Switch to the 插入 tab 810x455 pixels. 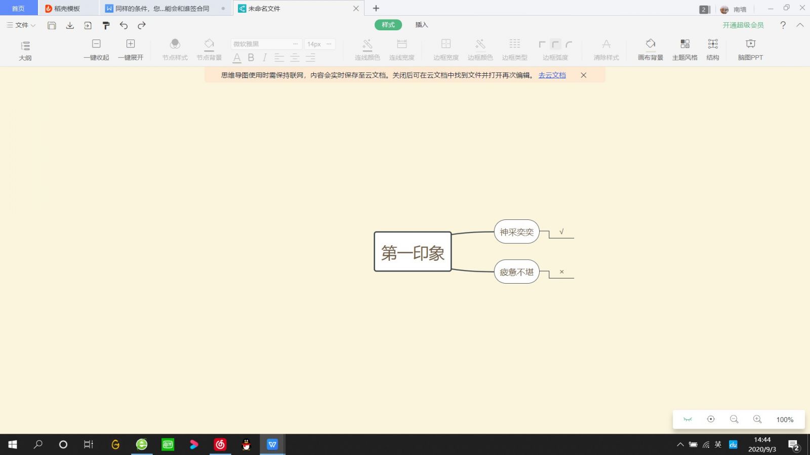pos(421,25)
